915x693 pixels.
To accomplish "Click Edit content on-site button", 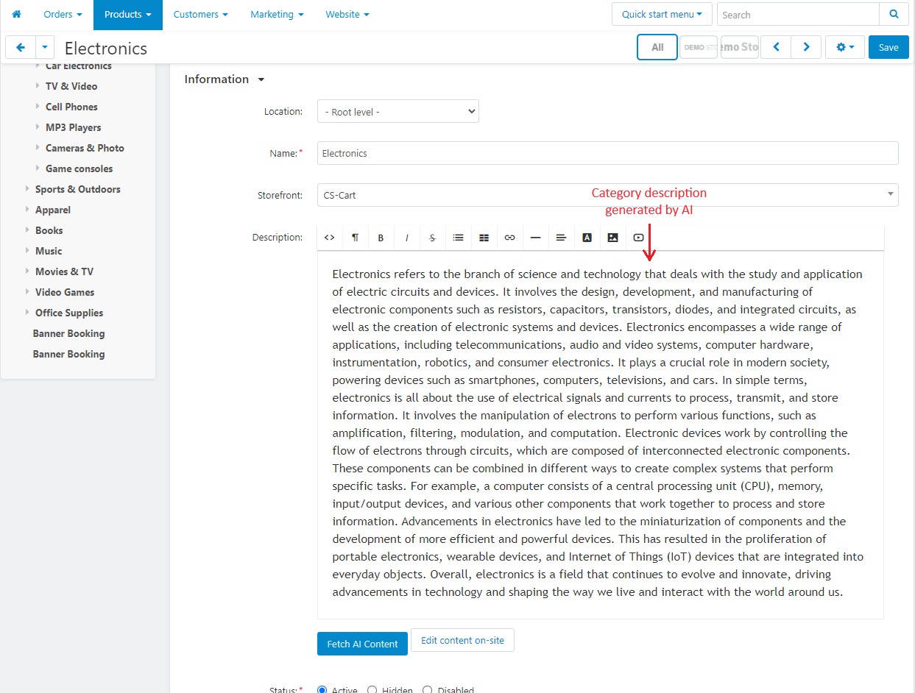I will click(462, 640).
